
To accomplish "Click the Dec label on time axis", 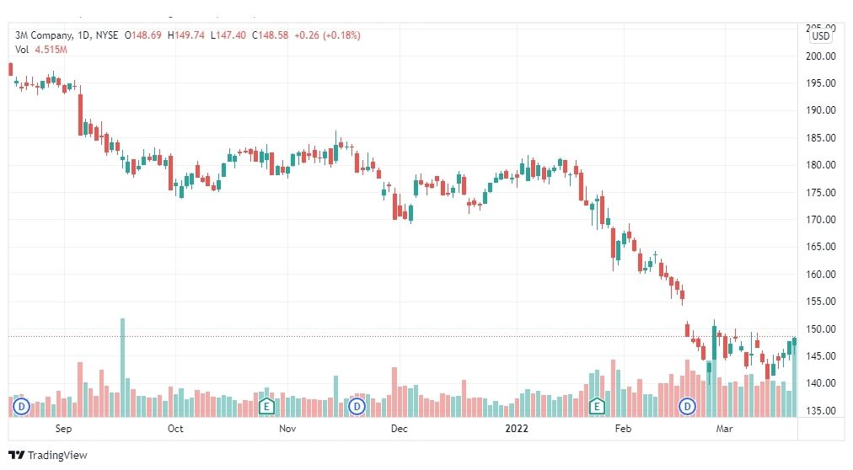I will (400, 429).
